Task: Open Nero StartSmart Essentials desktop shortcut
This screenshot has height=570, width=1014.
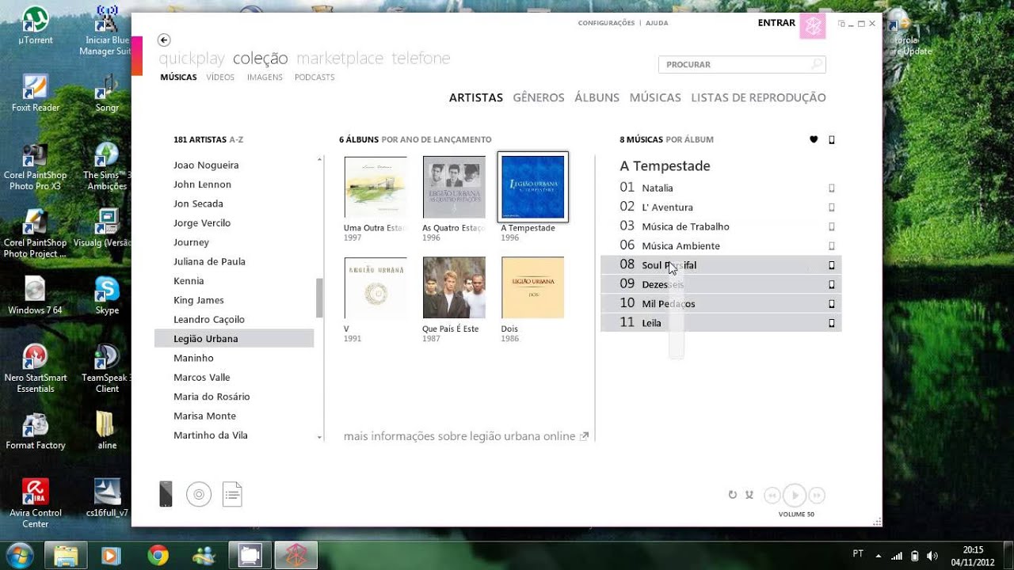Action: (35, 369)
